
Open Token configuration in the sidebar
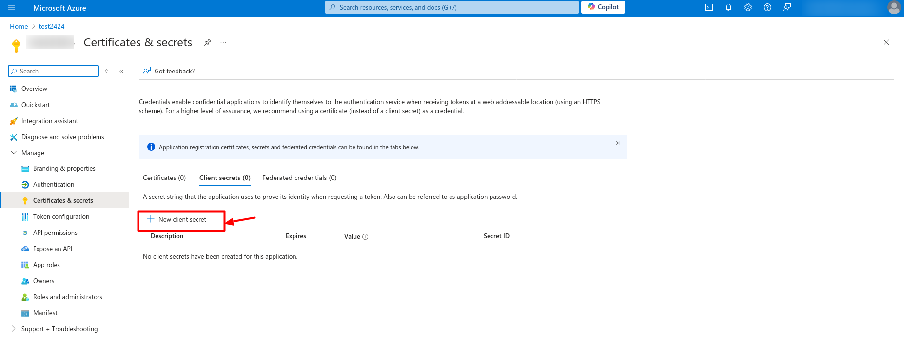click(61, 217)
